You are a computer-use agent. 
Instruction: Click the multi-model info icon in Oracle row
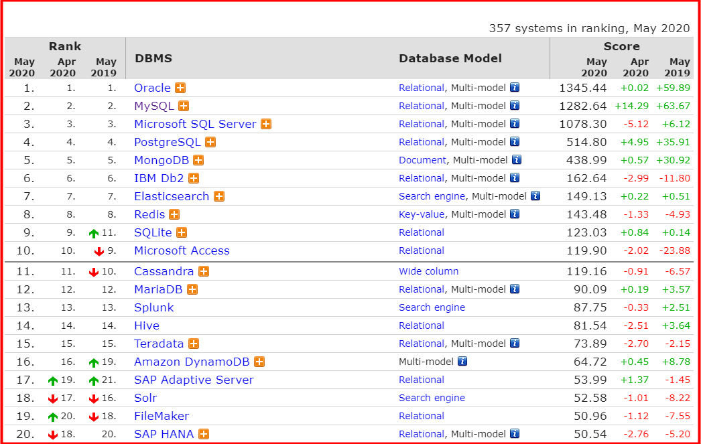pyautogui.click(x=515, y=88)
